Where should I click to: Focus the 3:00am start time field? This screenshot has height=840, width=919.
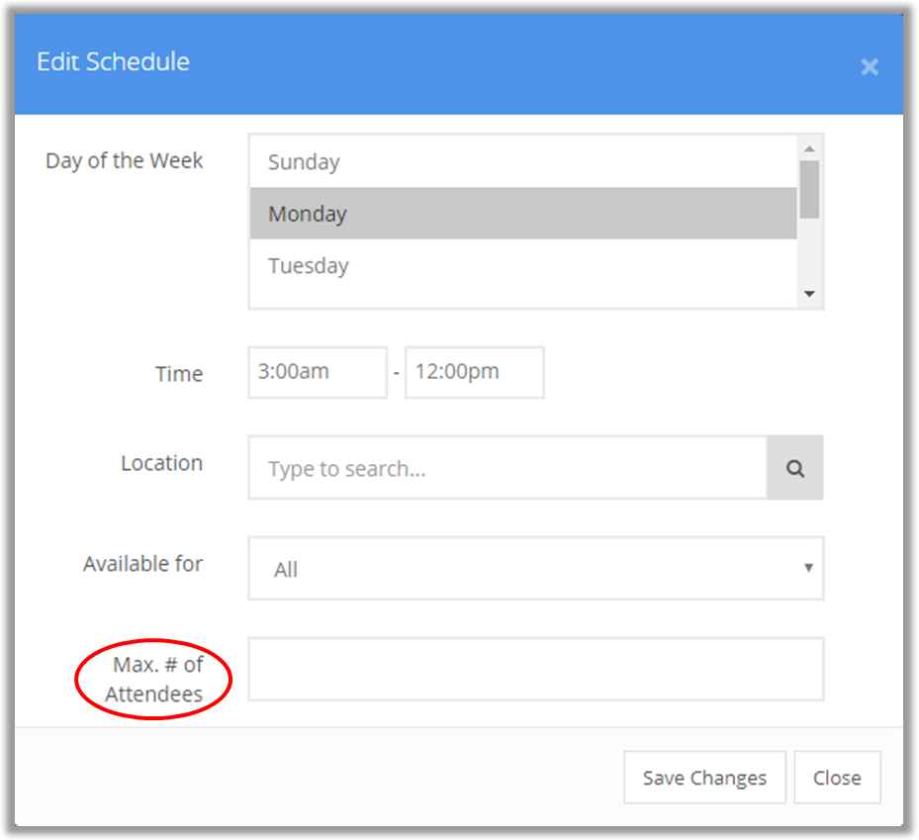pyautogui.click(x=318, y=372)
